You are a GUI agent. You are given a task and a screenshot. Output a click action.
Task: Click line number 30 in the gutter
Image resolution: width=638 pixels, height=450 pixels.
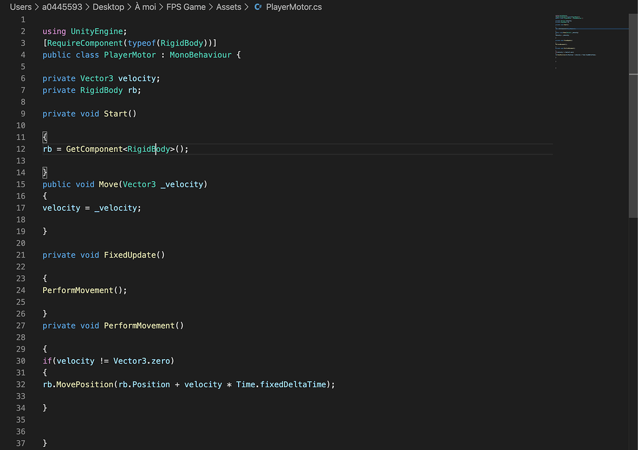[x=21, y=360]
